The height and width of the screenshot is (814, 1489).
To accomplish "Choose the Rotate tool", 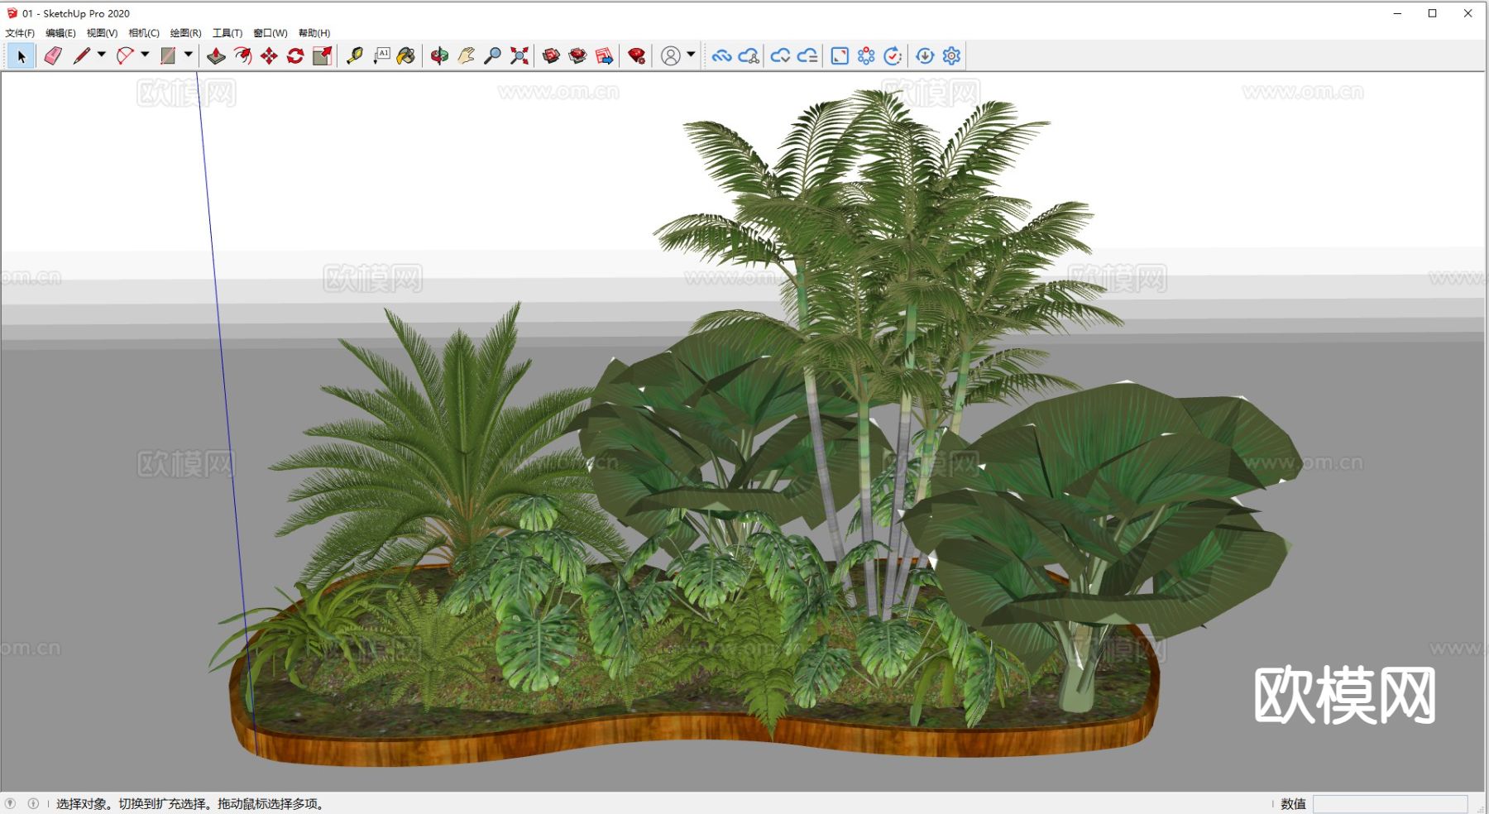I will [x=295, y=55].
